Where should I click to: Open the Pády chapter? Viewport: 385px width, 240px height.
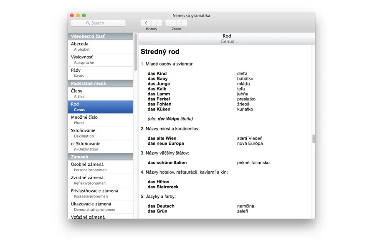click(x=101, y=73)
